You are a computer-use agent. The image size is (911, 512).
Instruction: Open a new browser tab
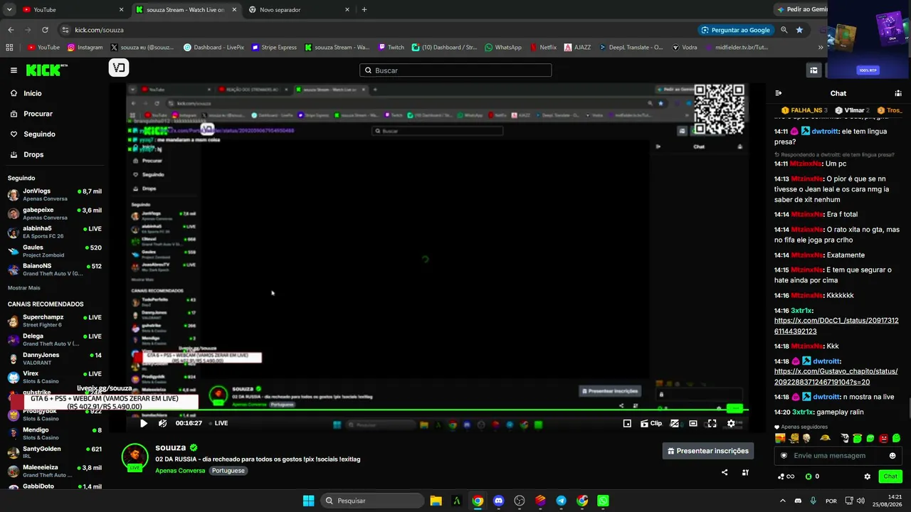[364, 10]
